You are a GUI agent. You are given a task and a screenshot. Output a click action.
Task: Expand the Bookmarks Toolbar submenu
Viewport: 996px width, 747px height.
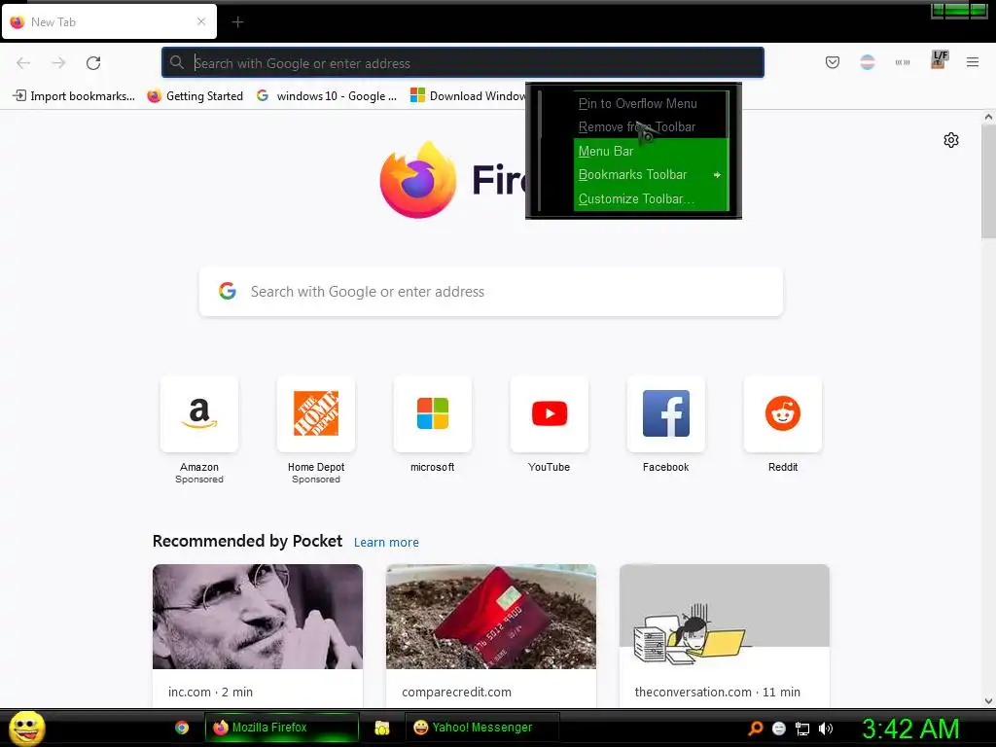(651, 175)
